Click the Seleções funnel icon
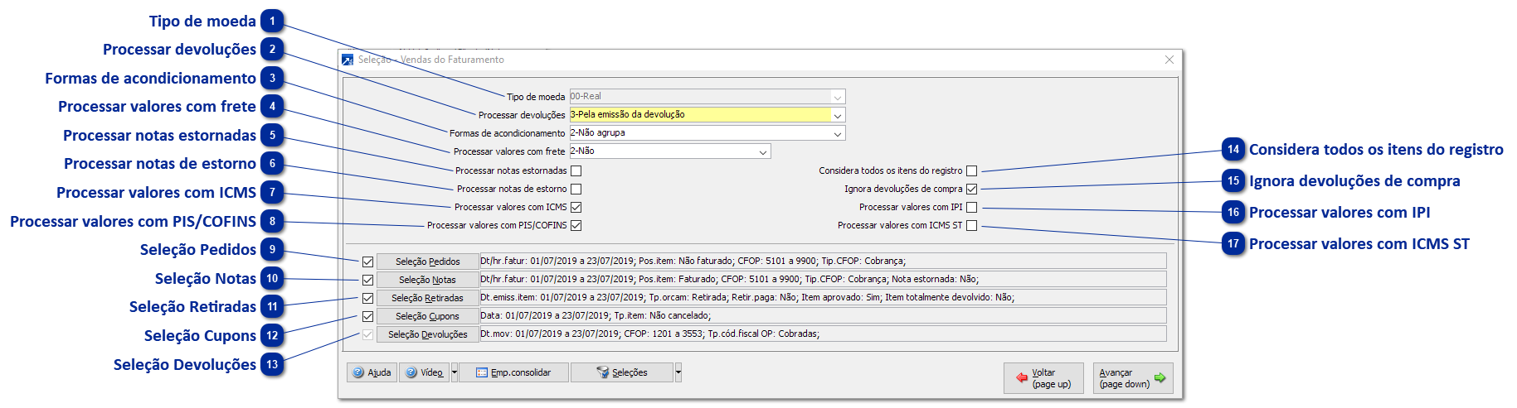The width and height of the screenshot is (1517, 408). click(x=603, y=372)
